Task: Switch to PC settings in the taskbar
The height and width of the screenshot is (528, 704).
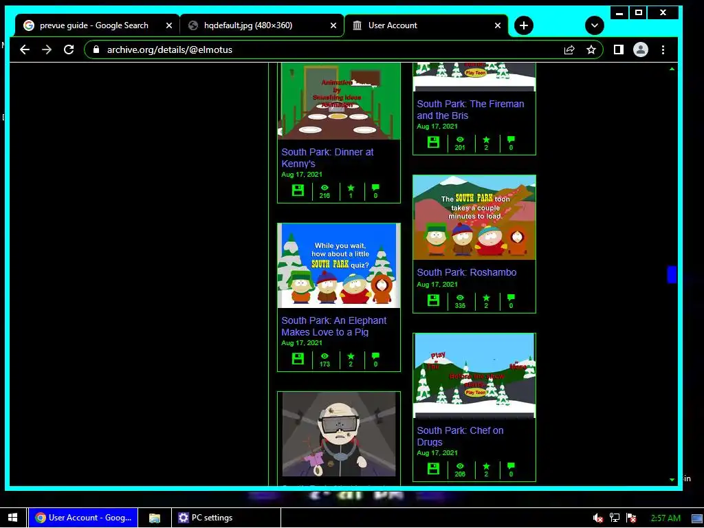Action: 225,518
